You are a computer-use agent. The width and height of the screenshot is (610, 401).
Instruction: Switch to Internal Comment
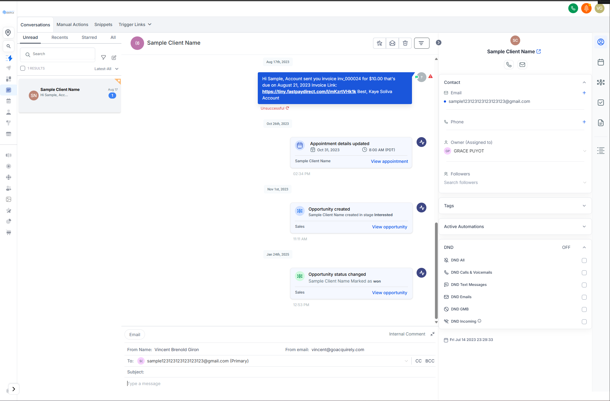[407, 334]
